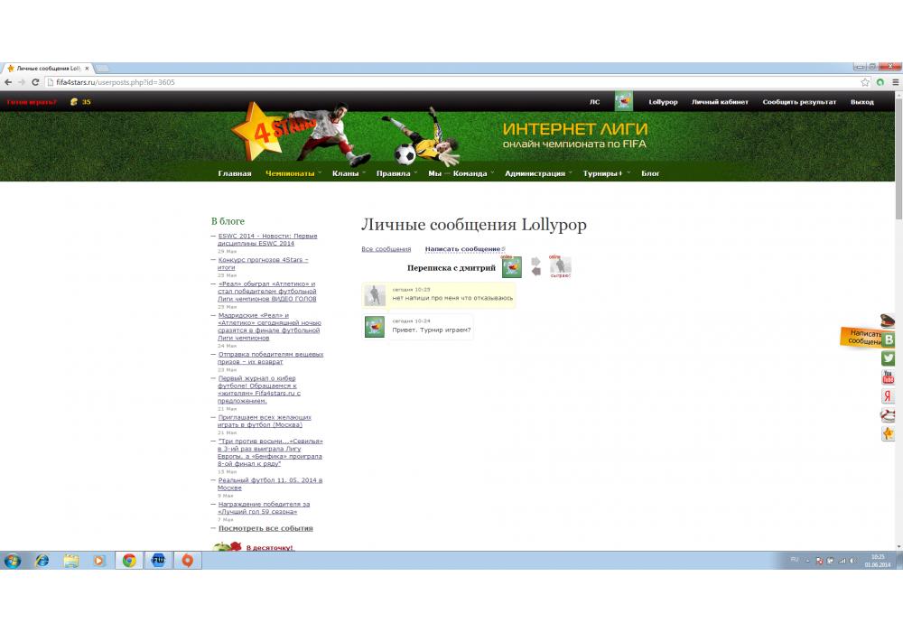
Task: Select the Личные сообщения browser tab
Action: pyautogui.click(x=47, y=68)
